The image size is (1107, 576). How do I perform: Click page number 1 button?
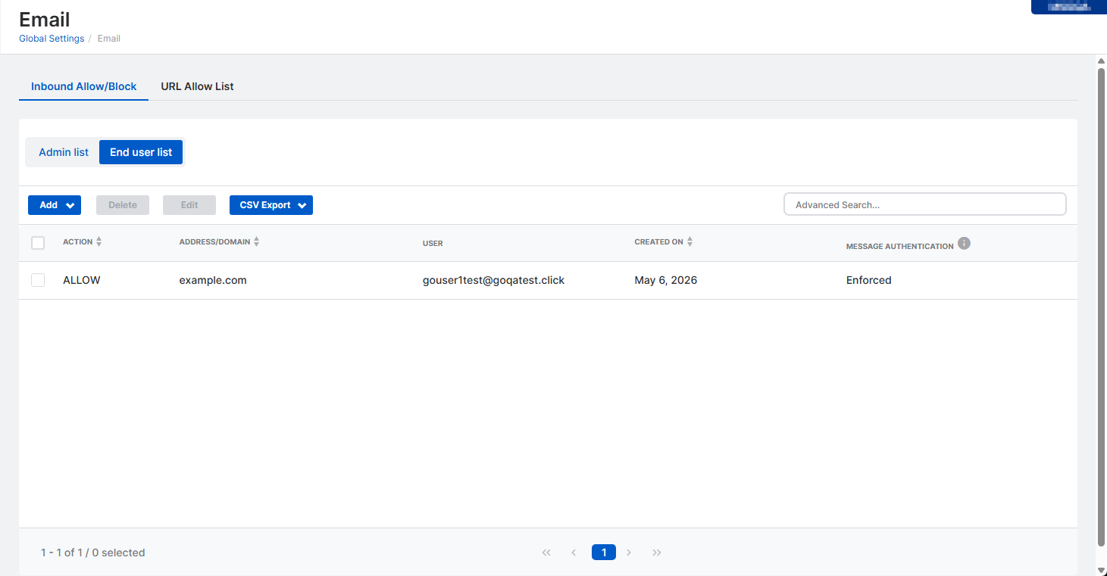tap(604, 553)
